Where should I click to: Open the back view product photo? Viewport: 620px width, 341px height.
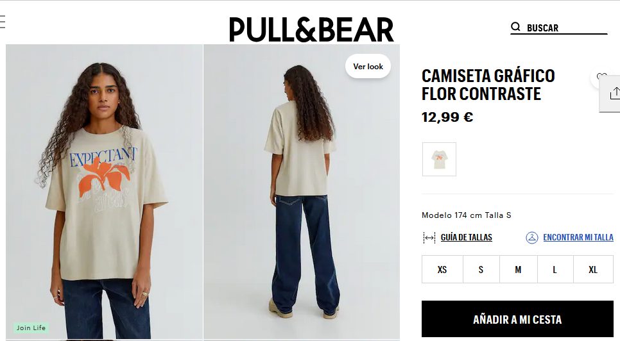(302, 192)
